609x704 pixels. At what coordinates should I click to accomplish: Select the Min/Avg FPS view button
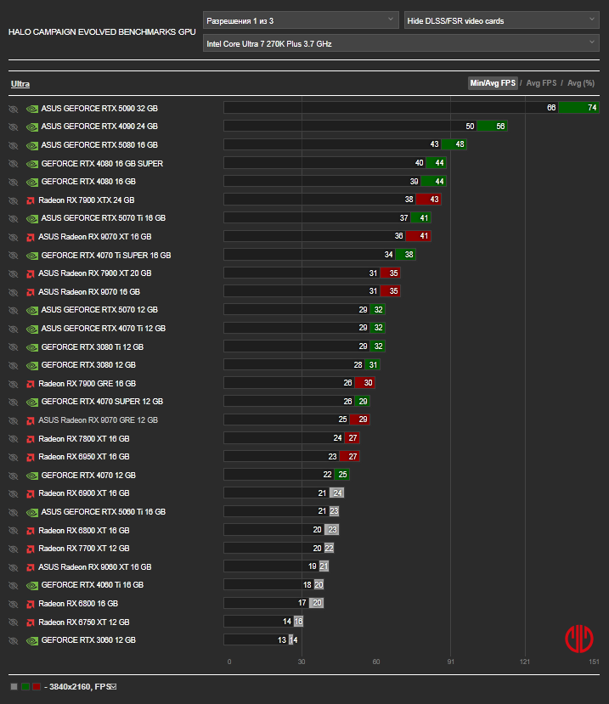tap(493, 83)
